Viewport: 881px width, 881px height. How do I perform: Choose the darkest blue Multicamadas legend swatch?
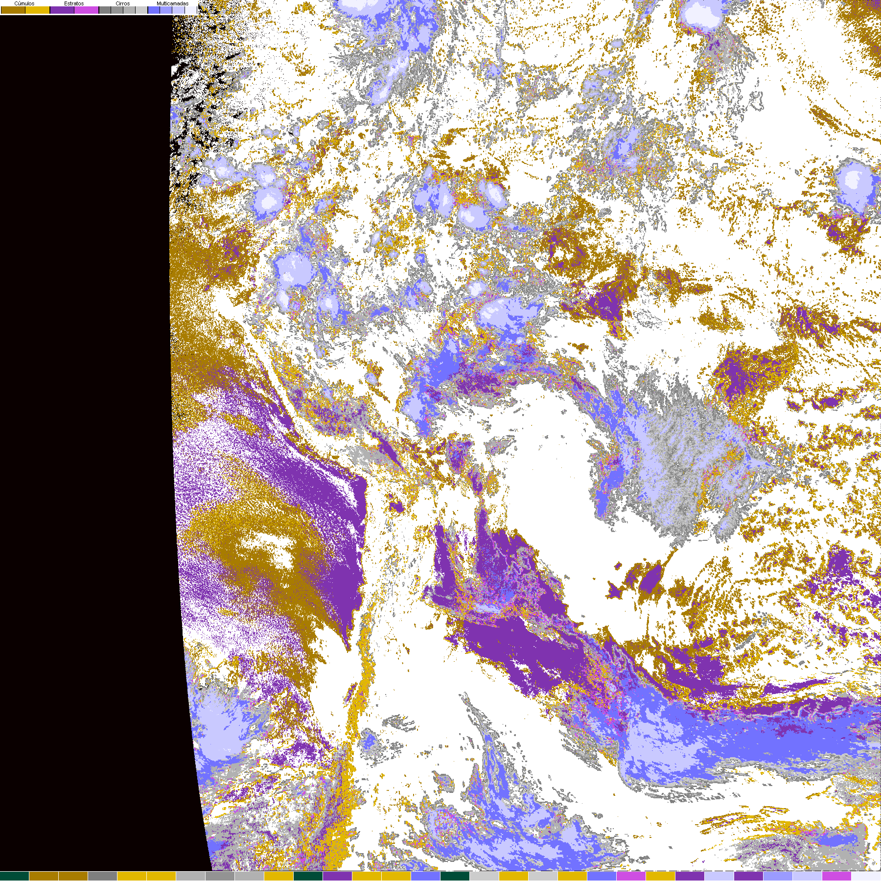pyautogui.click(x=154, y=10)
